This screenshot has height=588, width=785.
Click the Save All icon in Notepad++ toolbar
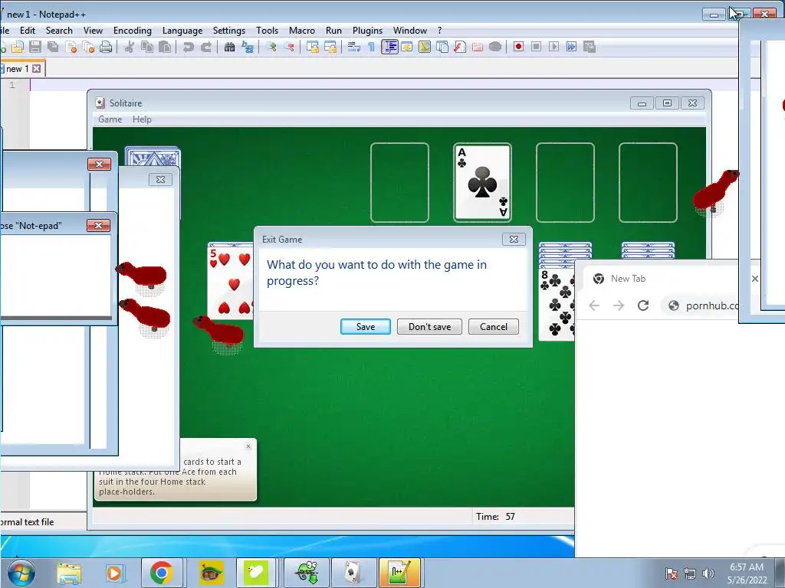[53, 47]
